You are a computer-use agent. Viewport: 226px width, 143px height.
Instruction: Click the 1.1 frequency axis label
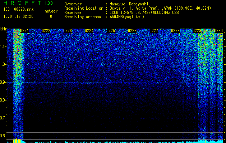tap(3, 46)
